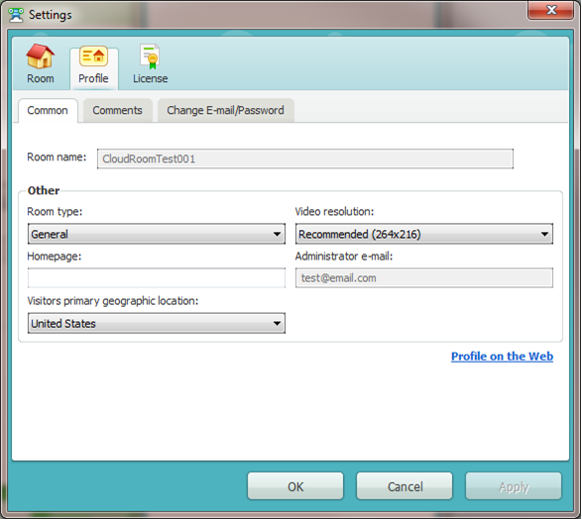This screenshot has height=520, width=582.
Task: Click the Room name field
Action: pos(305,158)
